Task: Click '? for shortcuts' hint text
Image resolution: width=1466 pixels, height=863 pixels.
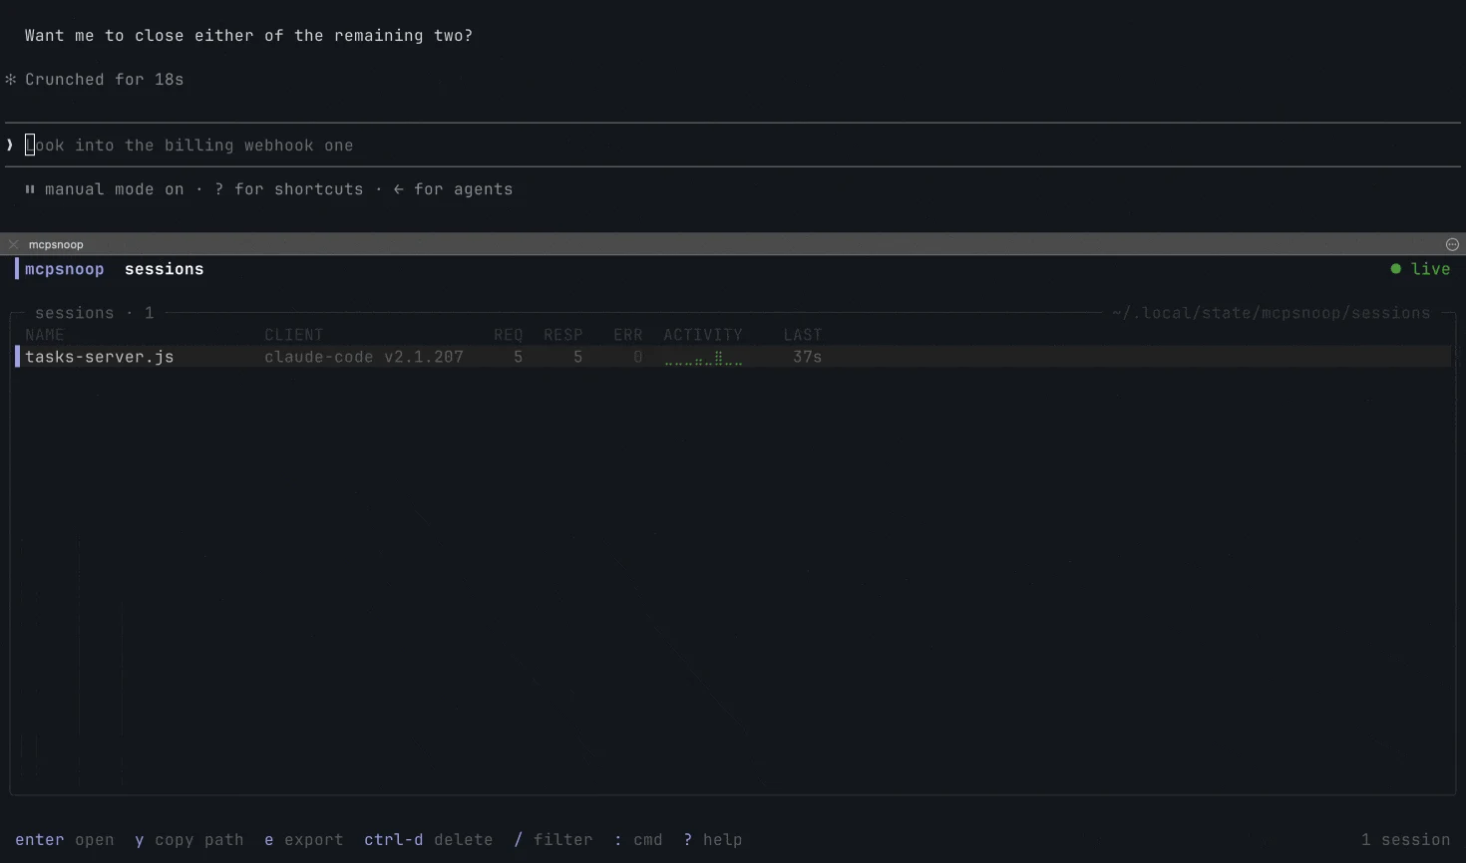Action: [289, 189]
